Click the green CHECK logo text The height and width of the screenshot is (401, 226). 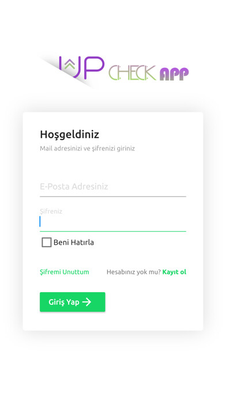pos(132,73)
